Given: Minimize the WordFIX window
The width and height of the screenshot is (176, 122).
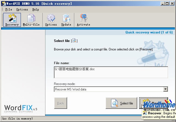Looking at the screenshot, I should coord(163,4).
